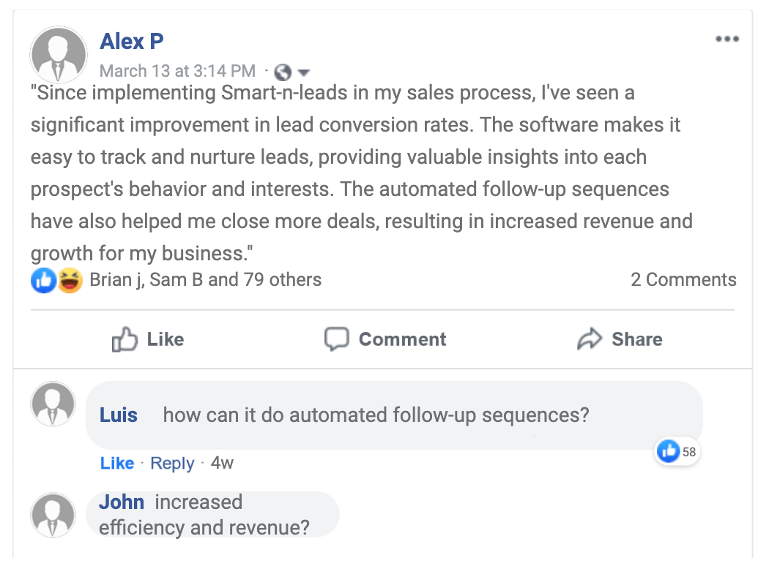View Brian j, Sam B and 79 others
This screenshot has height=566, width=769.
(x=205, y=279)
